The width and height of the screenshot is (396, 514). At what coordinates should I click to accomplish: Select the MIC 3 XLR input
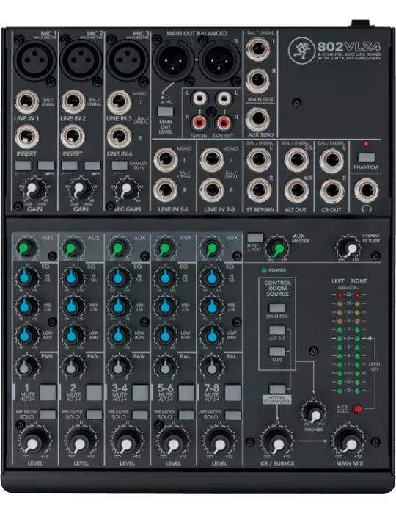coord(127,60)
